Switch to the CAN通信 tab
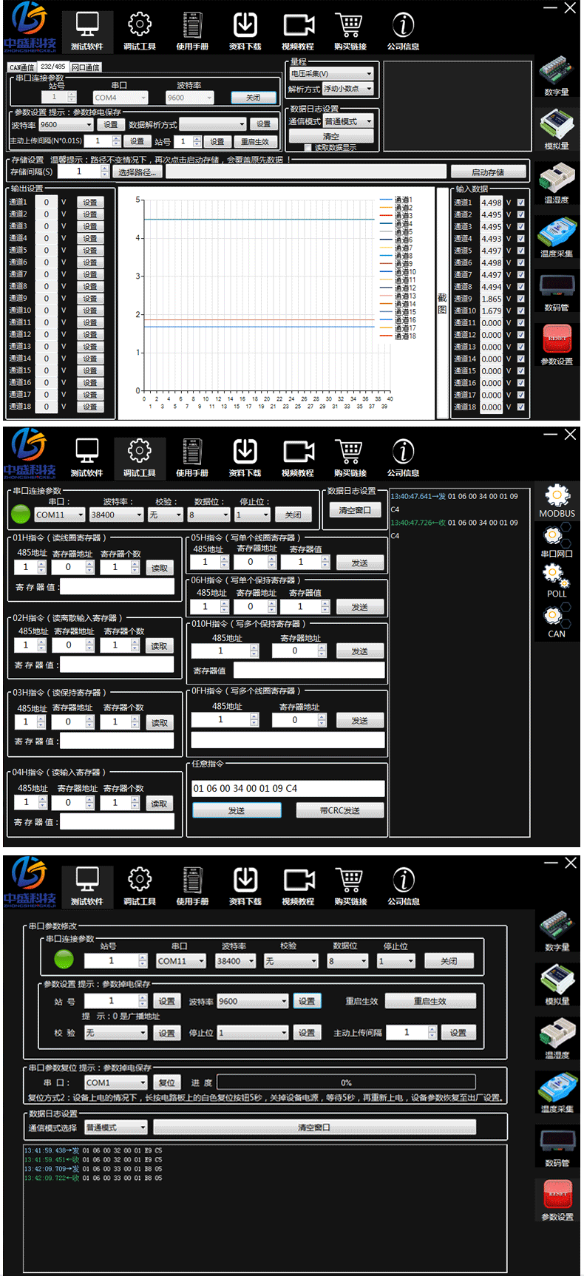Screen dimensions: 584x1276 [21, 67]
